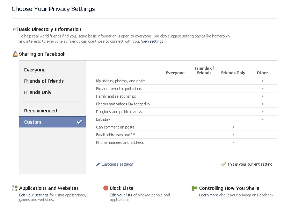Select the Custom sharing option
Image resolution: width=284 pixels, height=216 pixels.
(52, 122)
